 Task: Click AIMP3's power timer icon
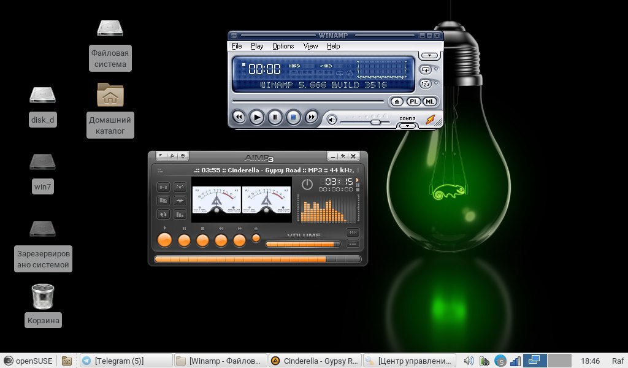pos(307,185)
